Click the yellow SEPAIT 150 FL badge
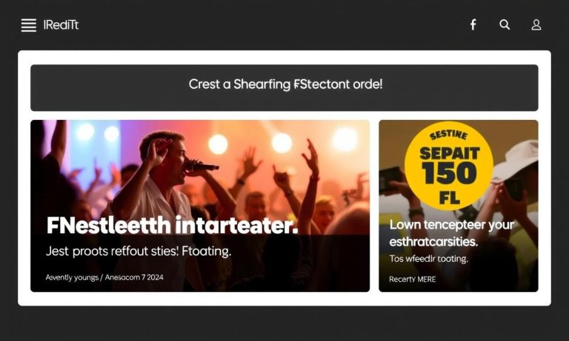569x341 pixels. pos(449,166)
